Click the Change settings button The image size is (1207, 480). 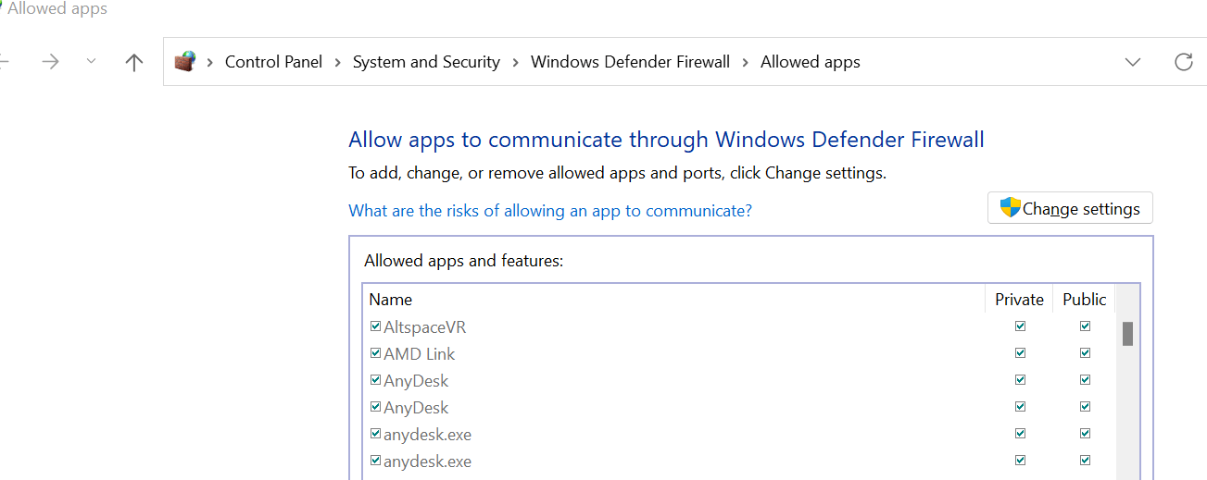pyautogui.click(x=1070, y=208)
